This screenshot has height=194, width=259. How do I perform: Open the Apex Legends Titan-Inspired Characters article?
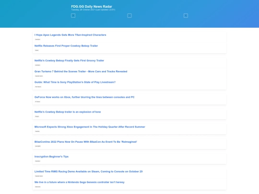click(70, 35)
